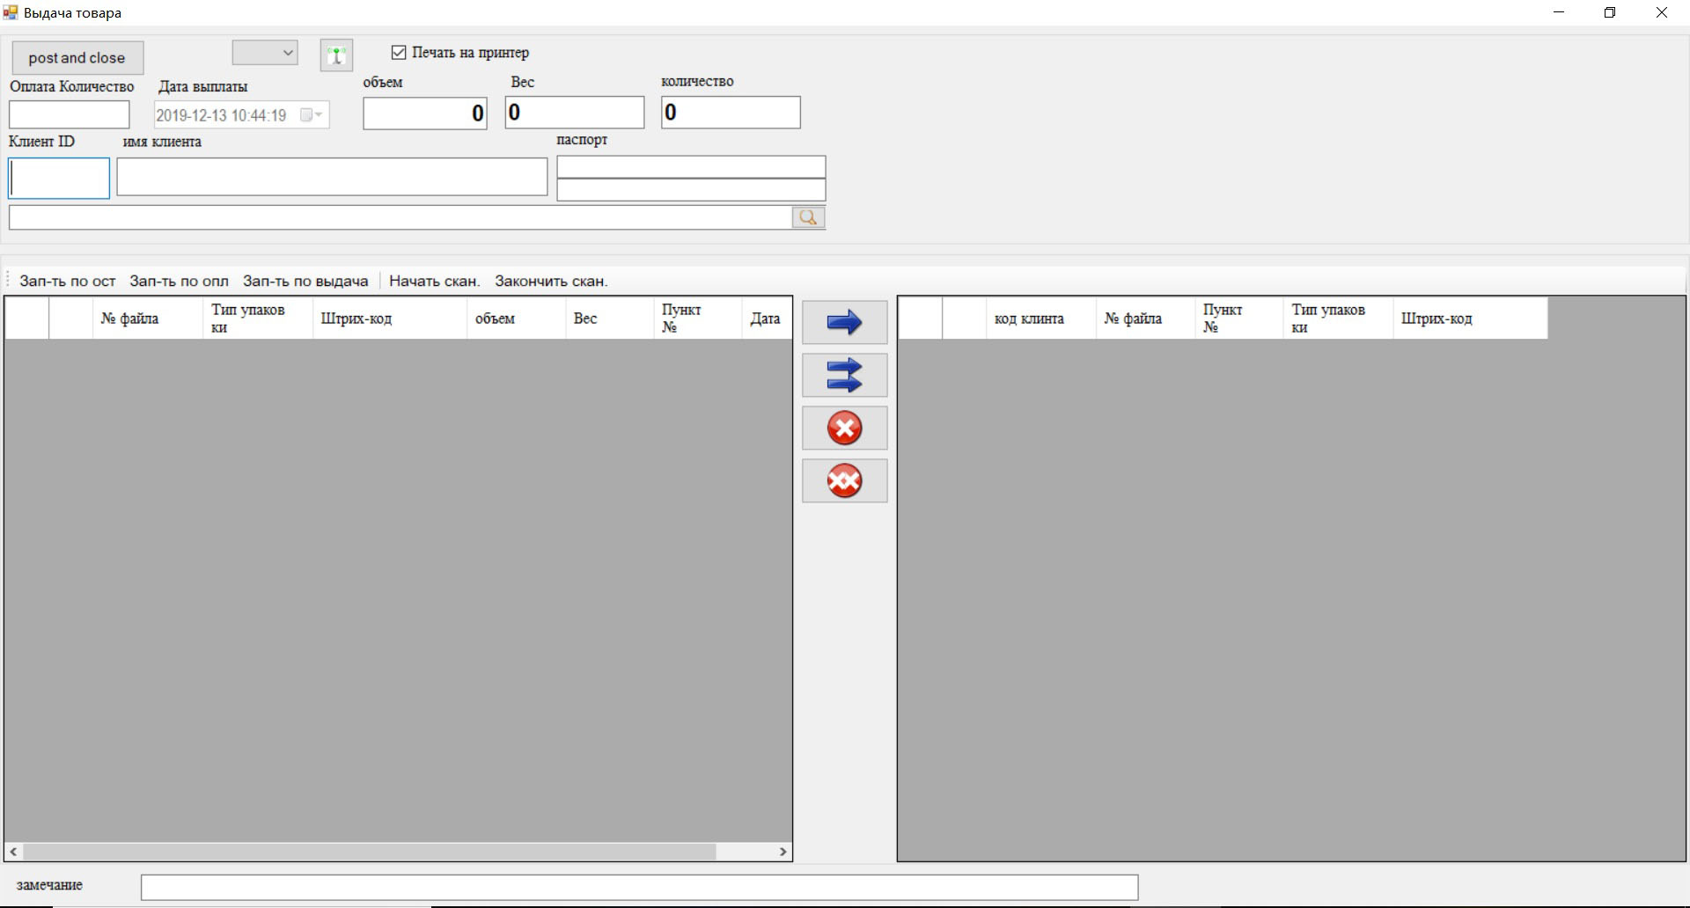Viewport: 1690px width, 908px height.
Task: Open the small combo box near the top
Action: 265,53
